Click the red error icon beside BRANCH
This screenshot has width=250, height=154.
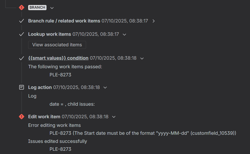click(x=22, y=7)
